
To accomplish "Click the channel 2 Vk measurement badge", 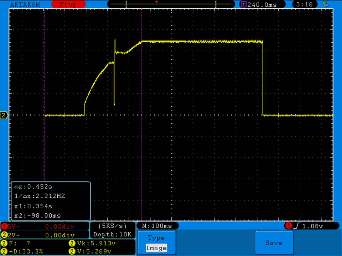I will click(72, 244).
